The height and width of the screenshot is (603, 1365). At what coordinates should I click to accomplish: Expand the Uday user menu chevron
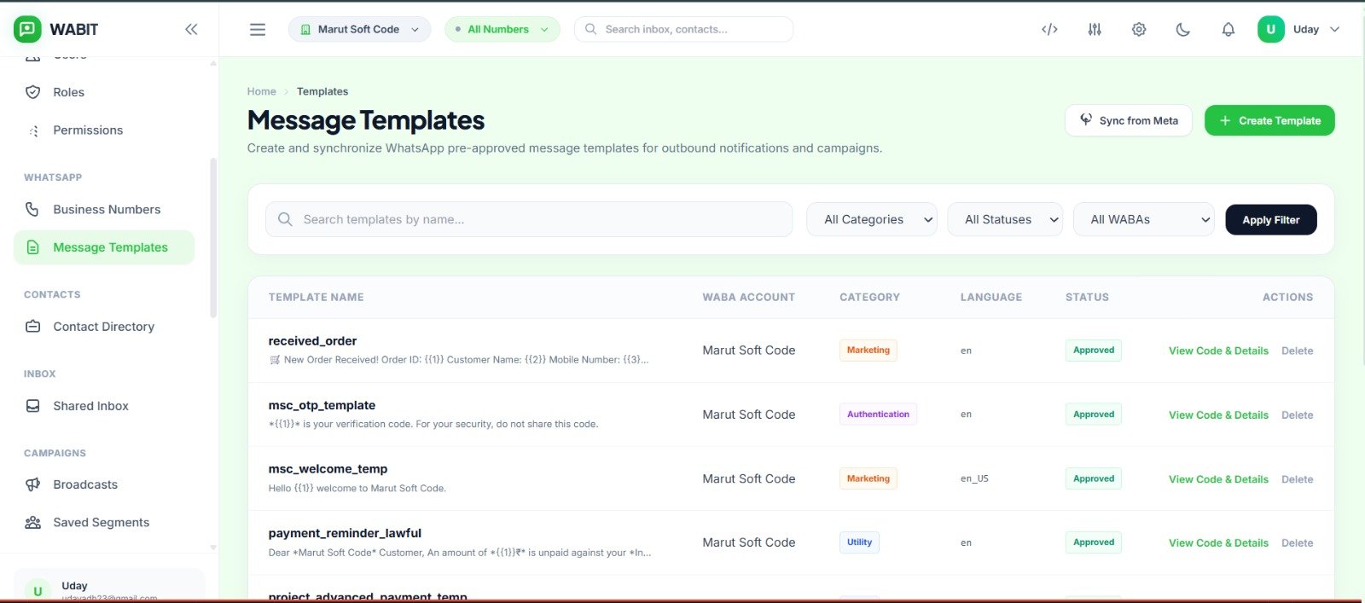[1335, 29]
